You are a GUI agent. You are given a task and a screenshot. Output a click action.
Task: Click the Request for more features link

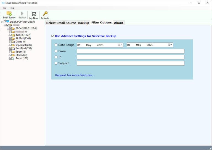point(75,75)
